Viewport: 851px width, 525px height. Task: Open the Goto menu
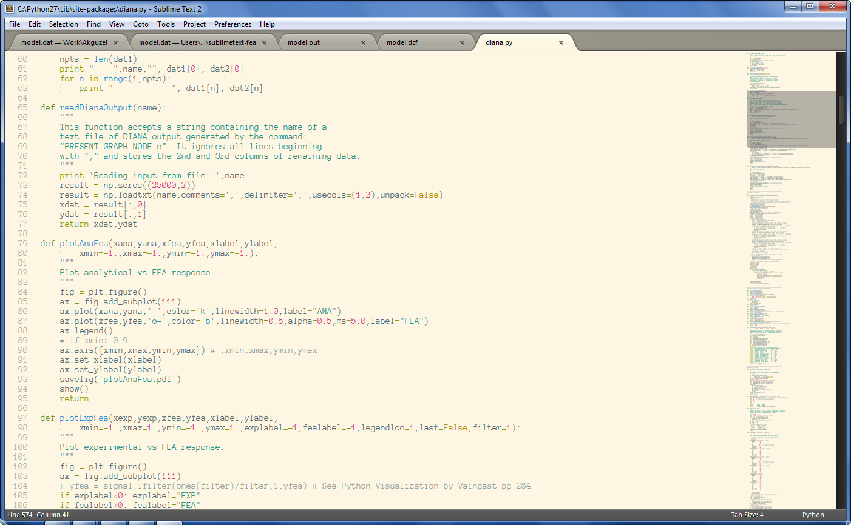click(140, 24)
